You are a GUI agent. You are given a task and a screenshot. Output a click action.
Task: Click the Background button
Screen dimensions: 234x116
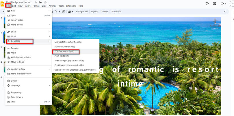pos(82,11)
